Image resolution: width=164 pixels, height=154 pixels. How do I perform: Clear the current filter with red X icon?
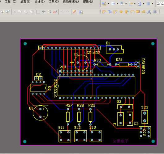point(55,12)
